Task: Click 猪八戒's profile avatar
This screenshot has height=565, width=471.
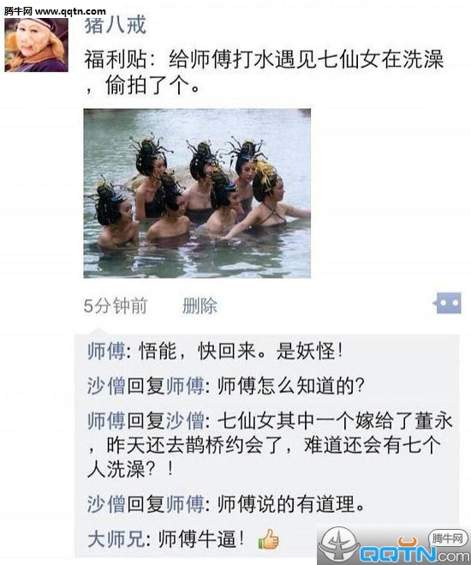Action: [36, 45]
